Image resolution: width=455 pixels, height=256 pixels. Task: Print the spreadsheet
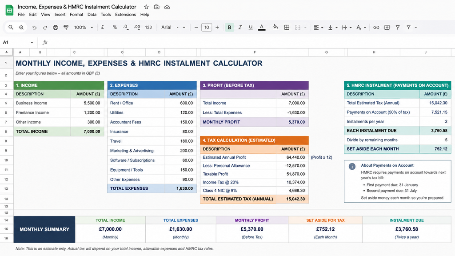[56, 27]
